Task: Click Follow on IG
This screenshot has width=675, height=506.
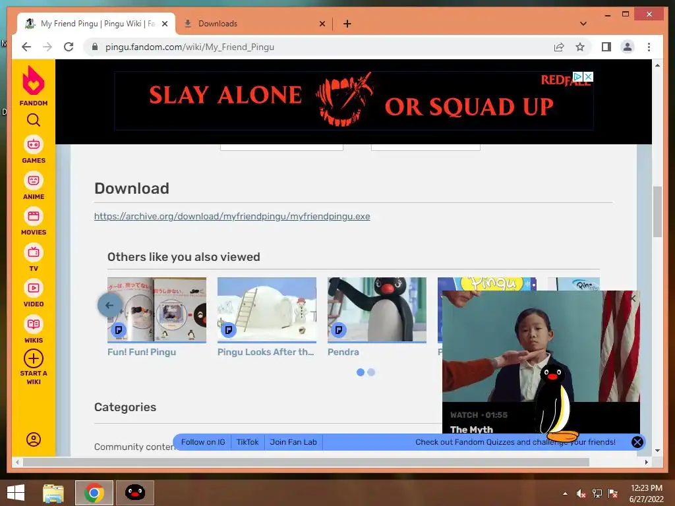Action: (203, 442)
